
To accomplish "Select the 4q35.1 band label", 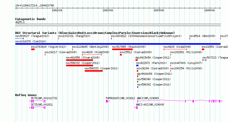I will coord(20,22).
